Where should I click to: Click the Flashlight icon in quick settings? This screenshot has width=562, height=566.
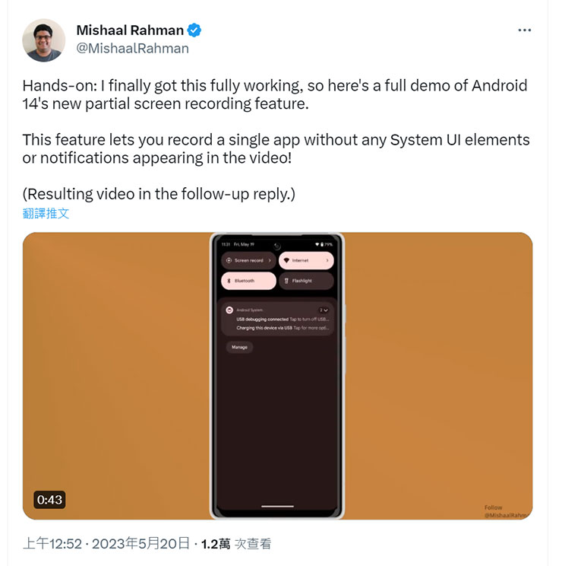[286, 281]
